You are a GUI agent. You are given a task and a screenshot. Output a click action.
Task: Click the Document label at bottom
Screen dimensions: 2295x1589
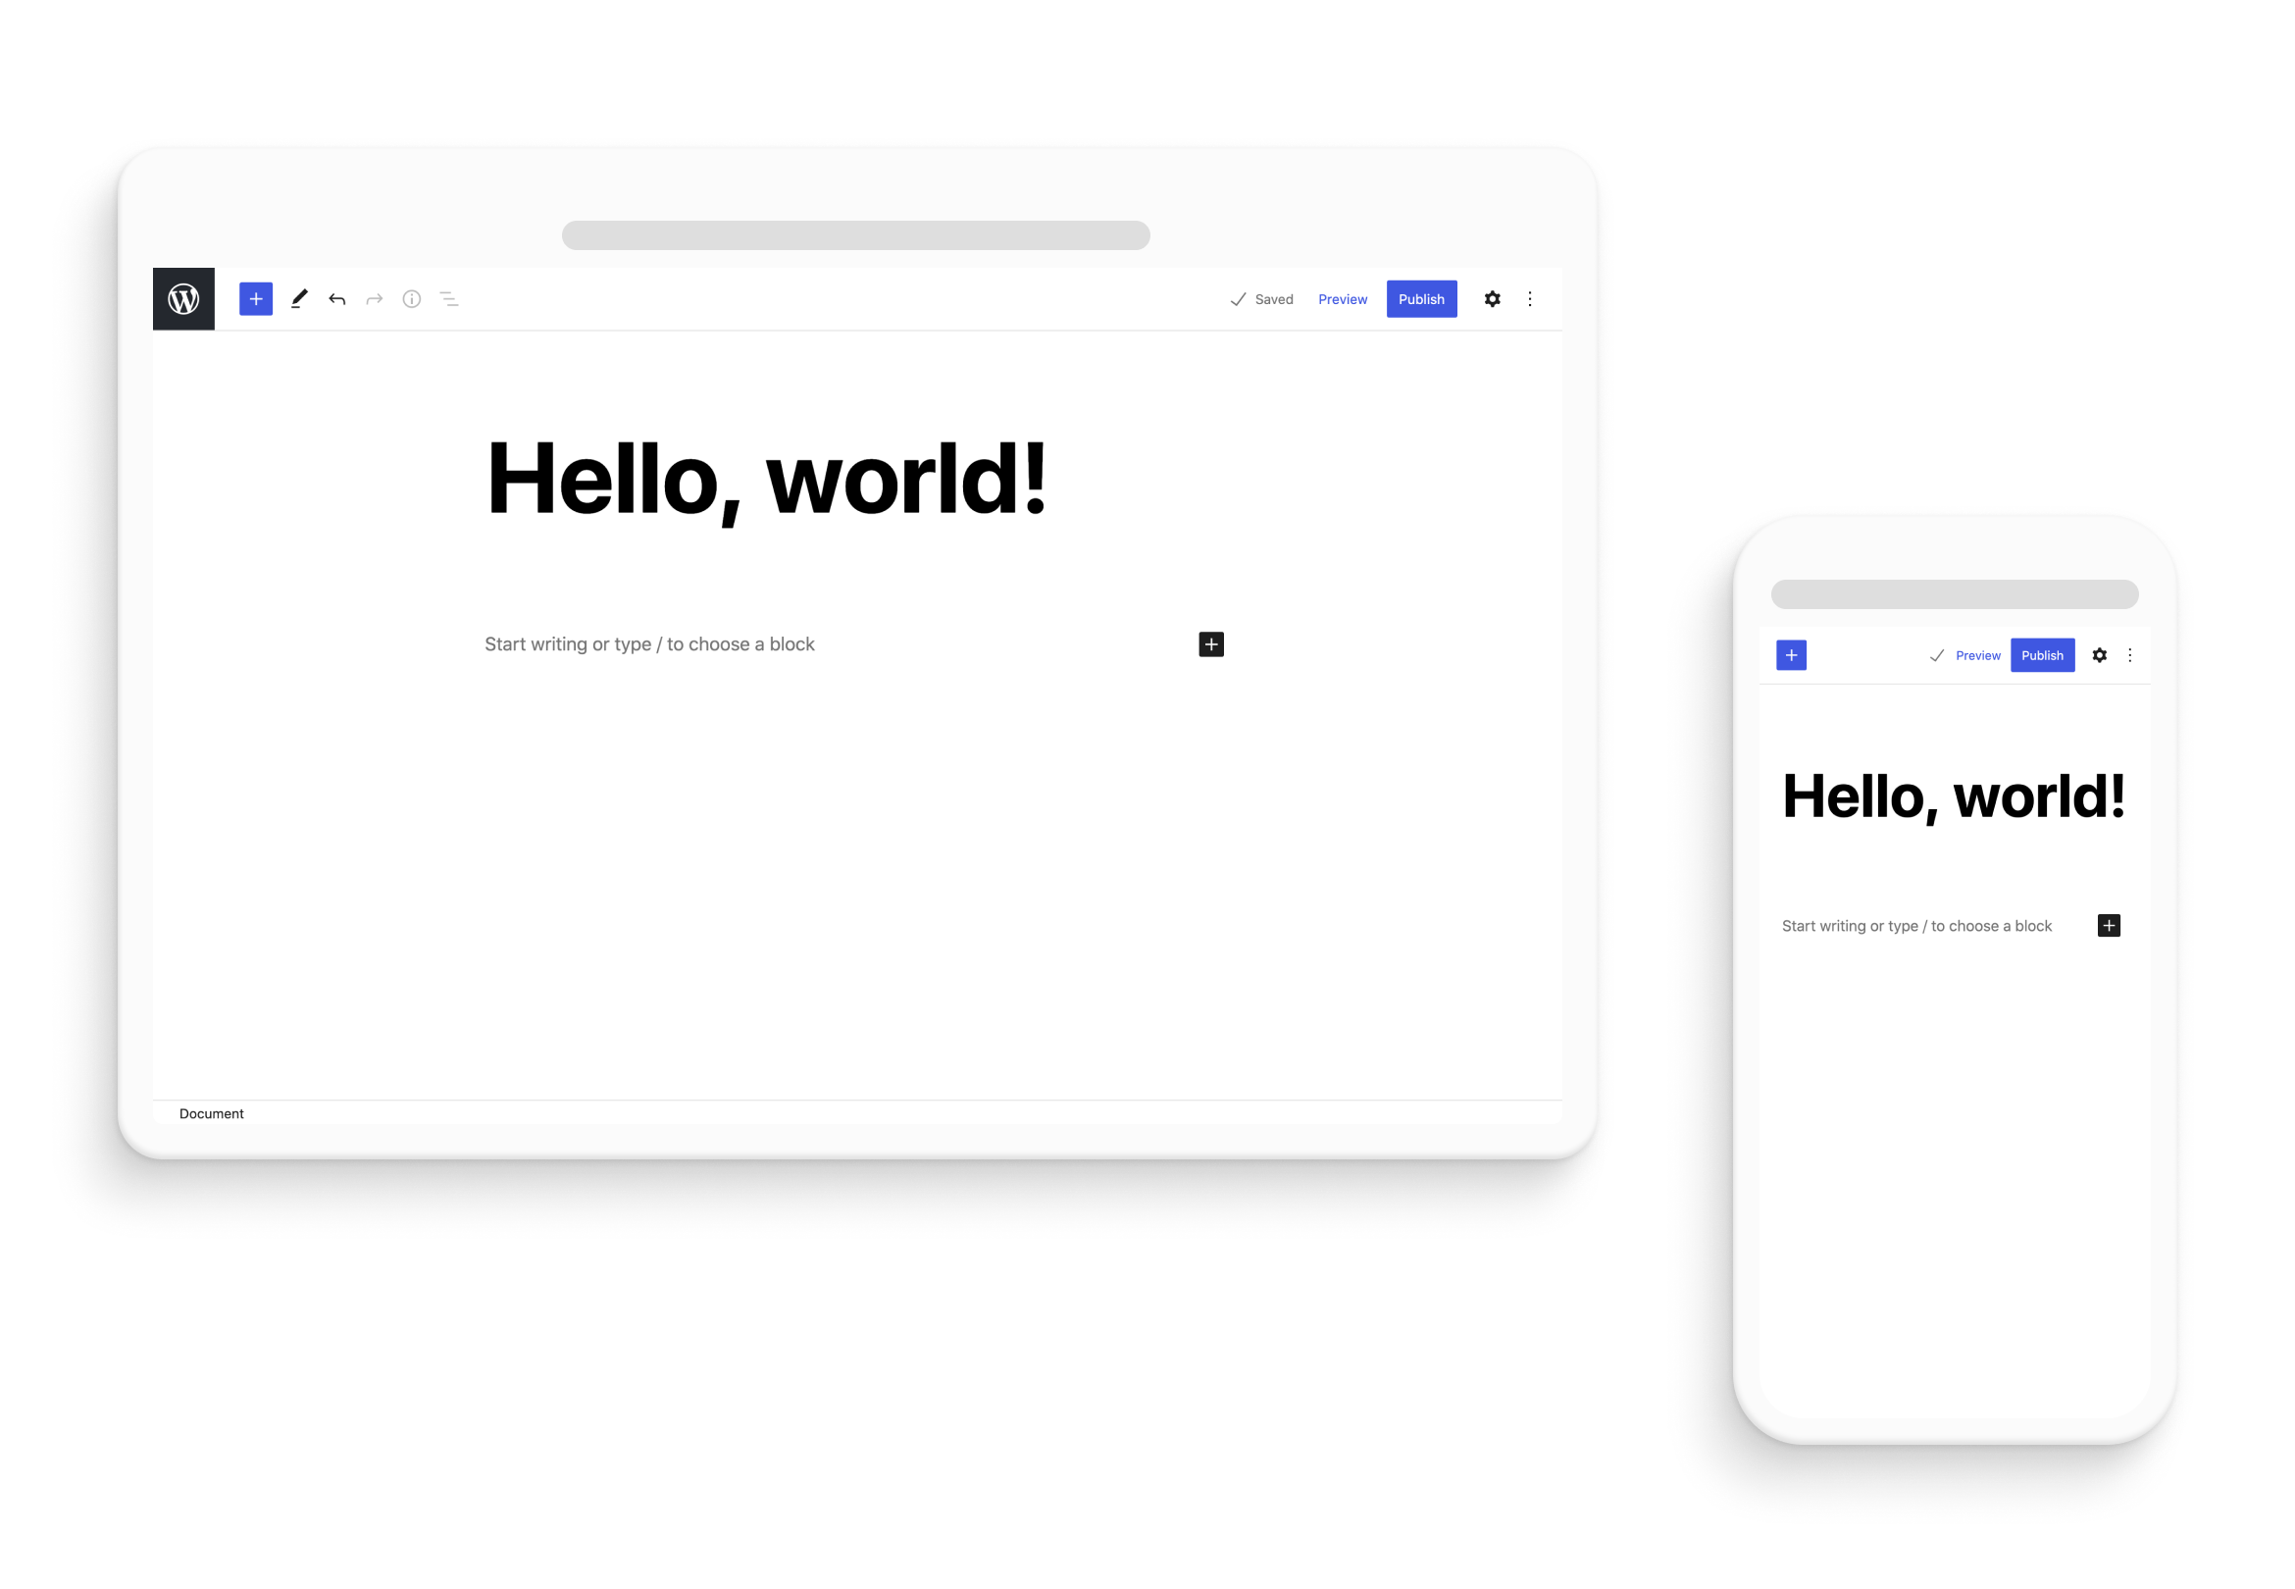point(209,1113)
